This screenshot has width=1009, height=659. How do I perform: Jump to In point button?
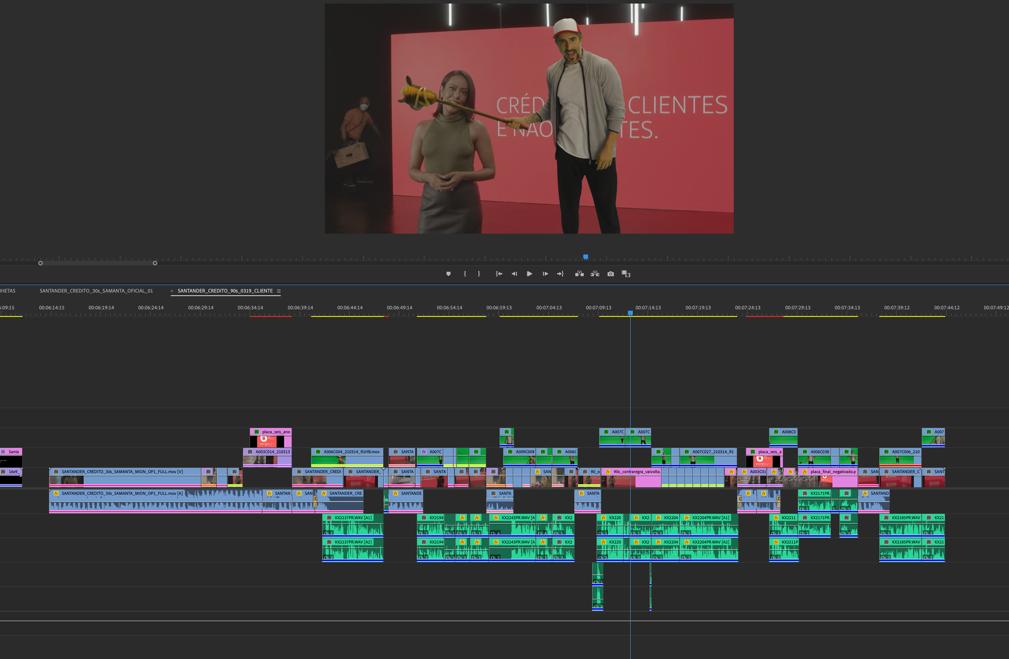click(x=499, y=274)
